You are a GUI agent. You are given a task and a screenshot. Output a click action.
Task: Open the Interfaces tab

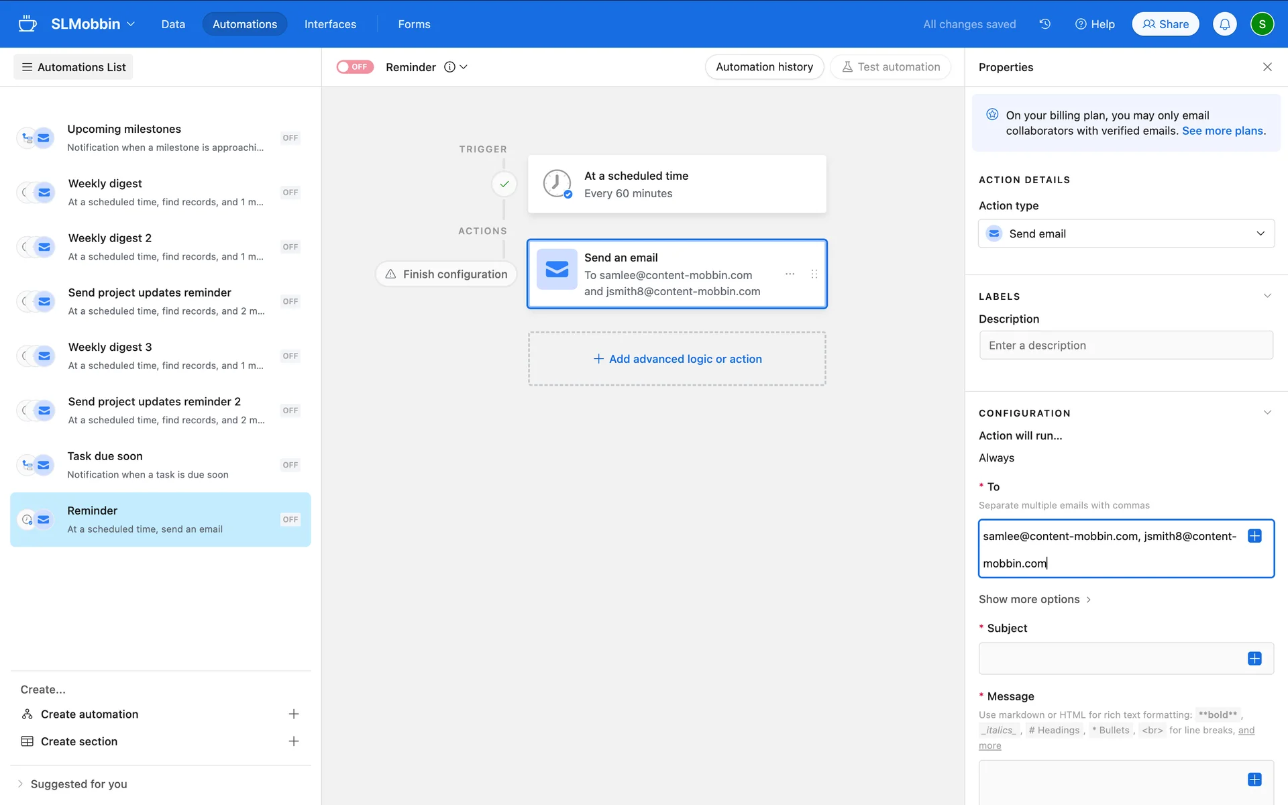(x=330, y=24)
